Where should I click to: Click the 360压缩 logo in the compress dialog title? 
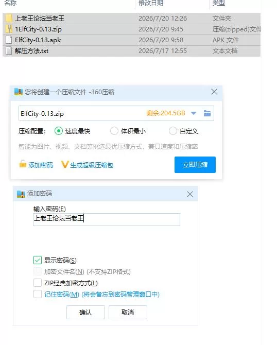(19, 92)
